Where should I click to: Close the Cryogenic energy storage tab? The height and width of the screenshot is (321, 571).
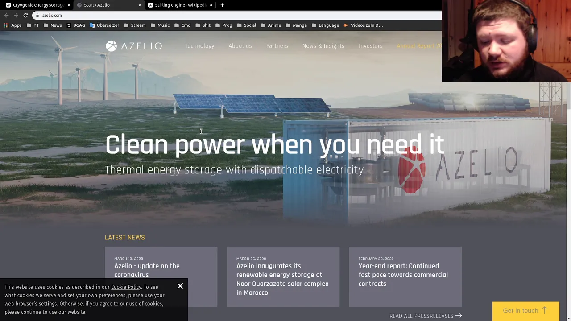pyautogui.click(x=69, y=5)
